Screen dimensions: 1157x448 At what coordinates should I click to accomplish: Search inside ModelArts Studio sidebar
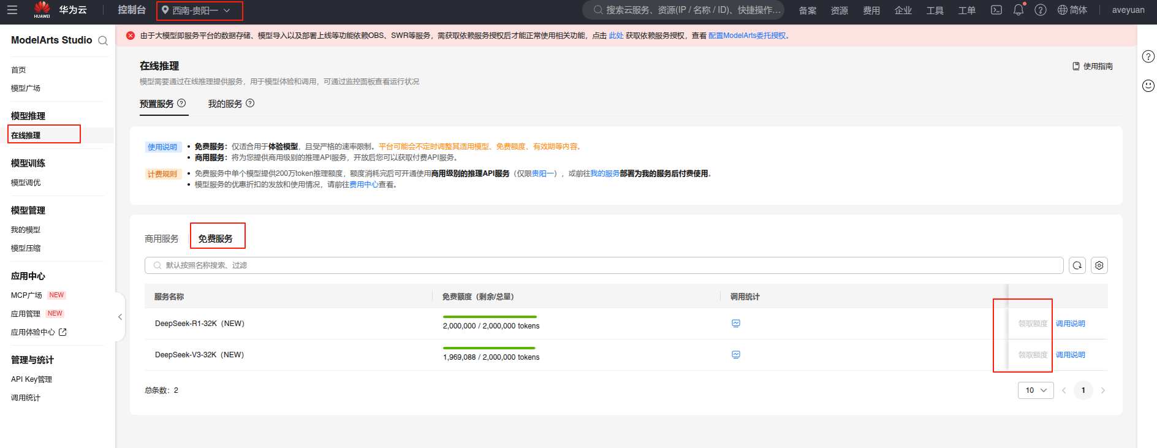click(103, 40)
